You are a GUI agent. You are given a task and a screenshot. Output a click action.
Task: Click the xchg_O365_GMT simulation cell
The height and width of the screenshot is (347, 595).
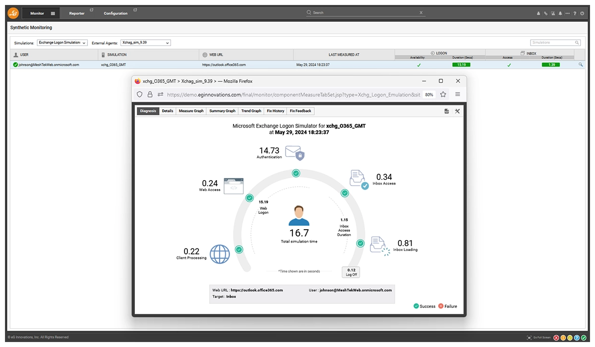(x=114, y=65)
